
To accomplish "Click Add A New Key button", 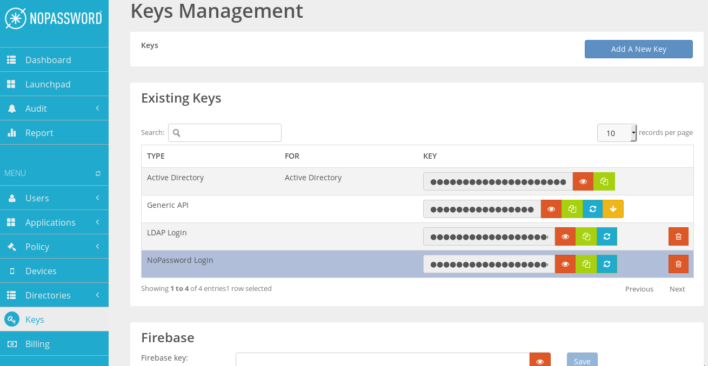I will (639, 49).
